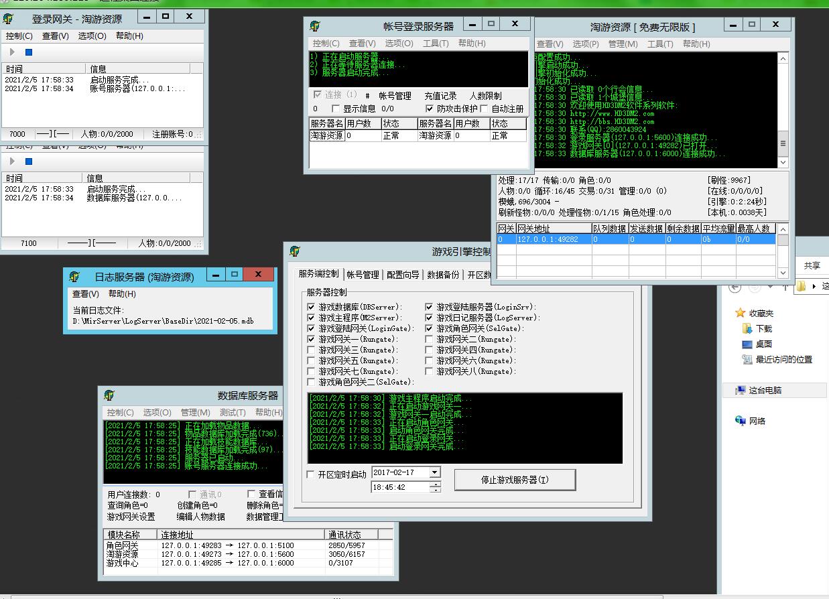This screenshot has width=829, height=599.
Task: Toggle 防攻击保护 checkbox
Action: 430,109
